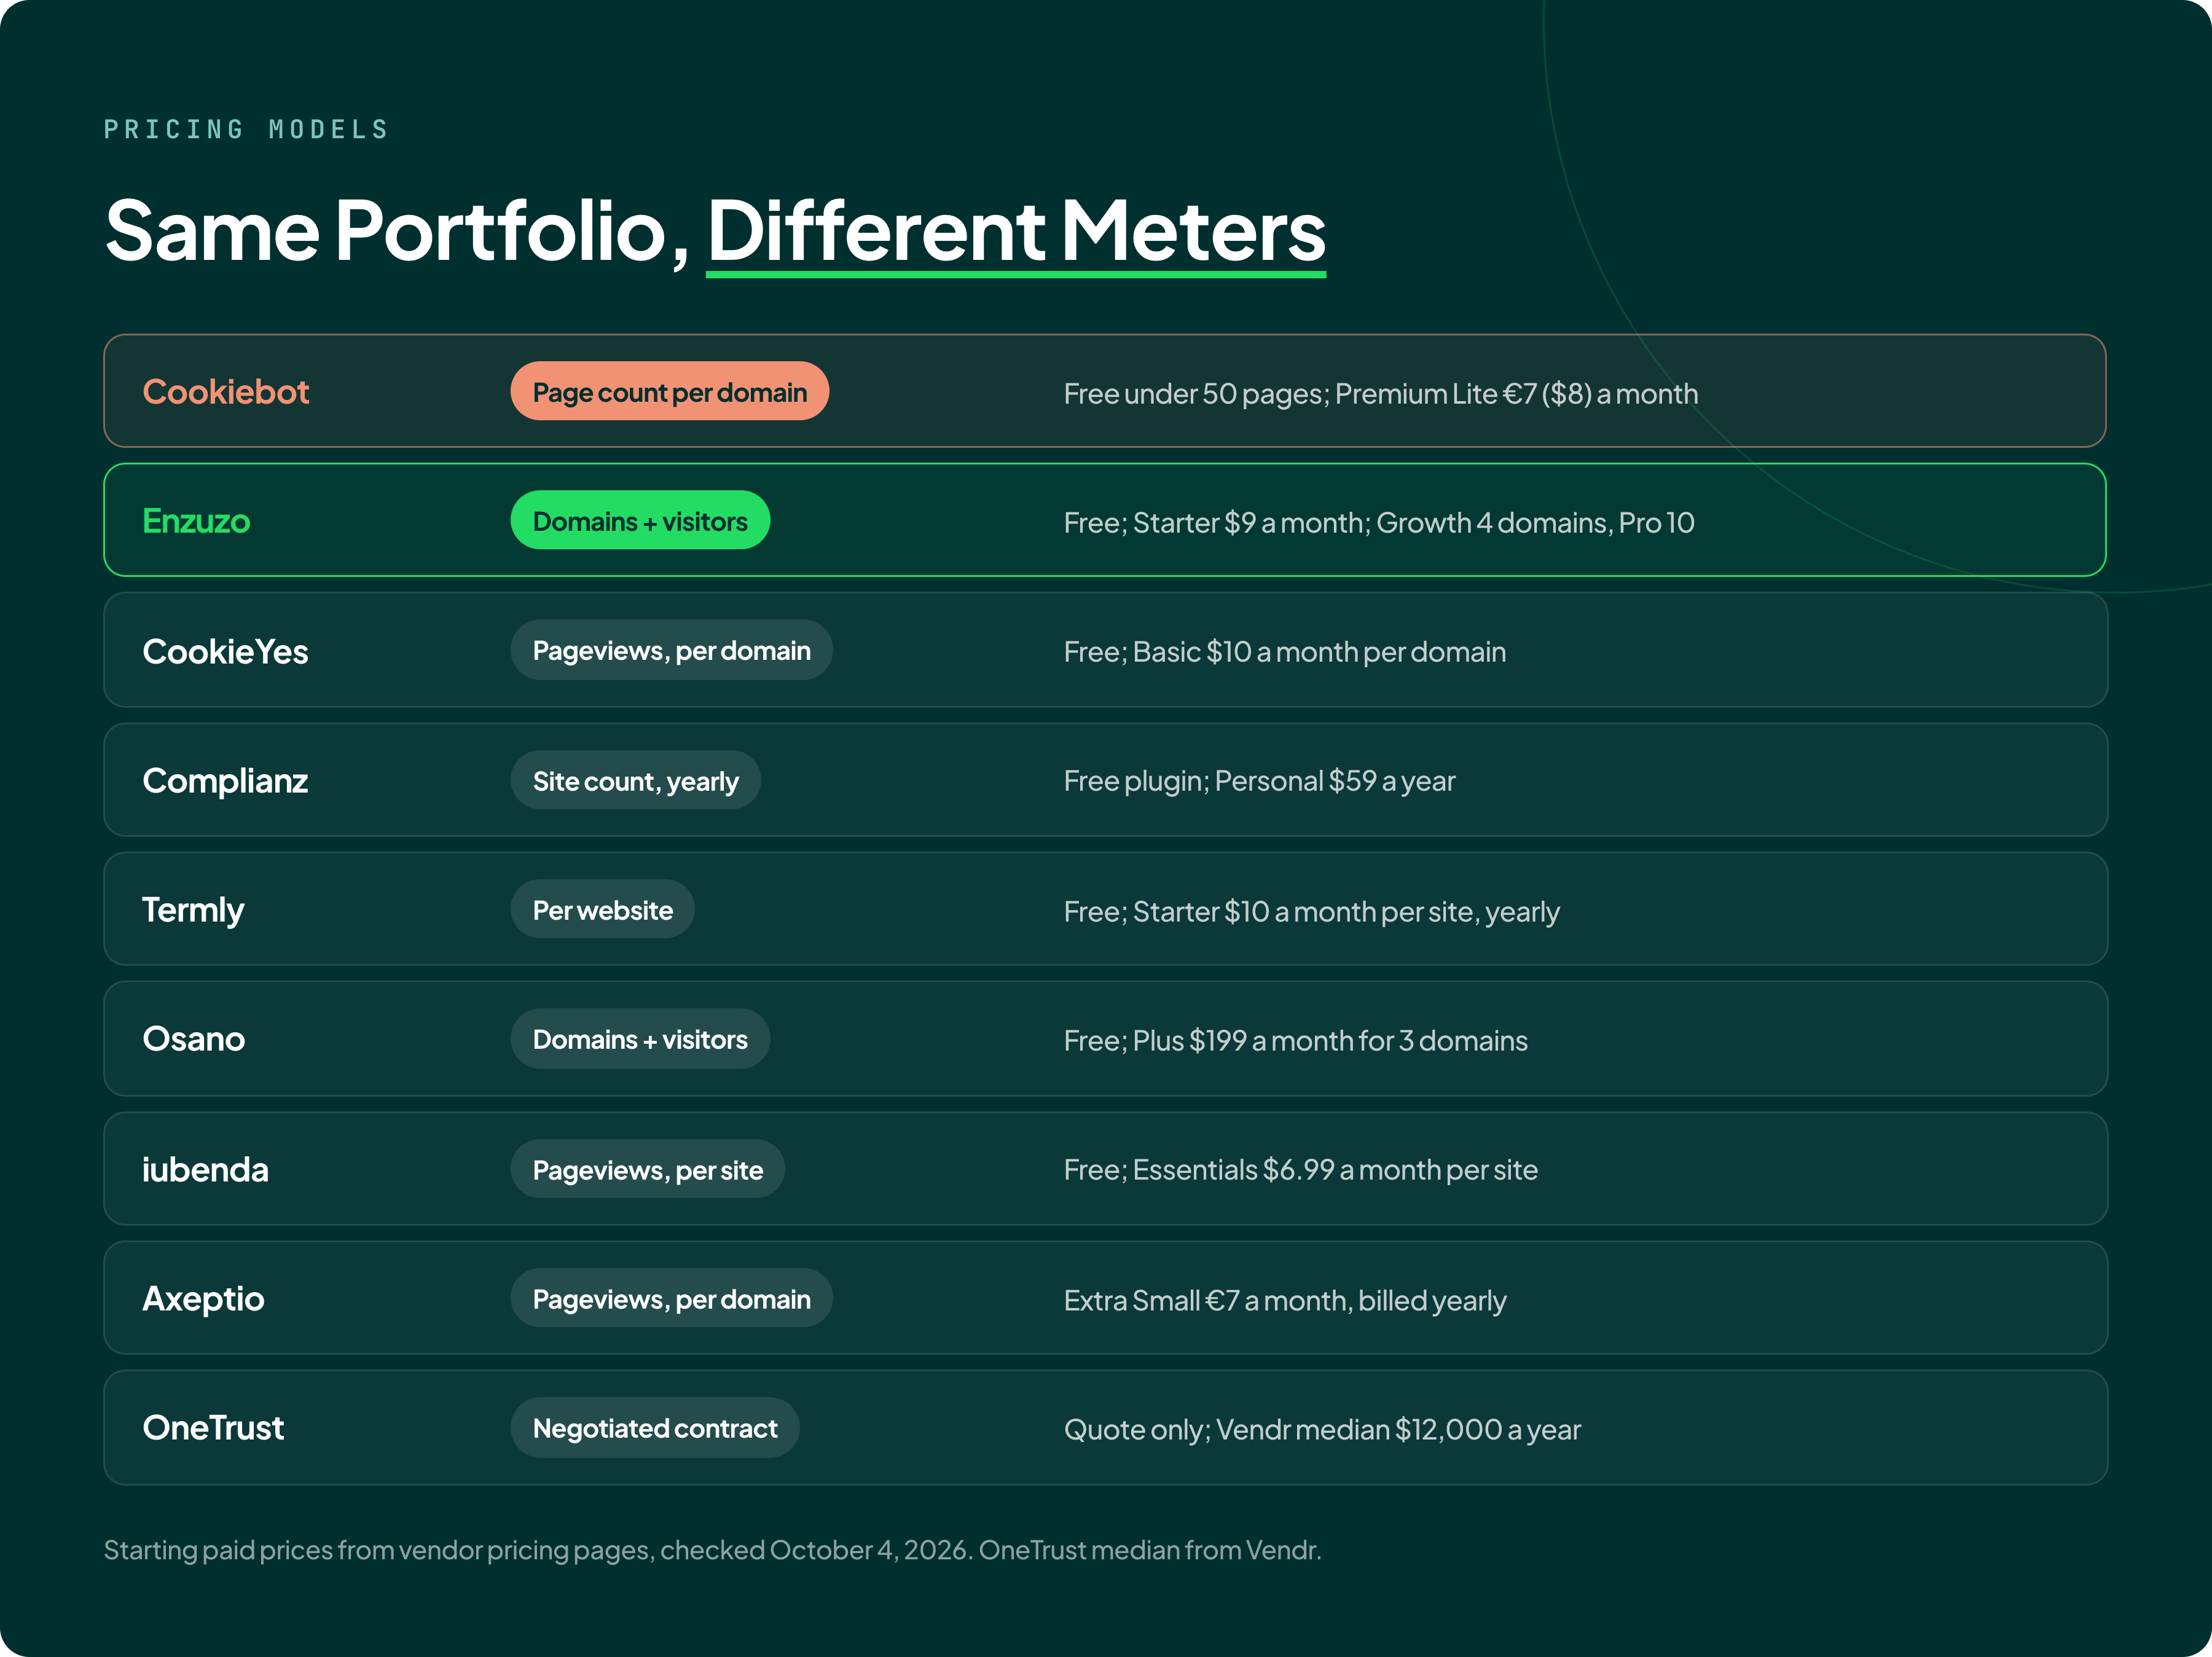Click the 'Per website' pill
The image size is (2212, 1657).
point(602,909)
